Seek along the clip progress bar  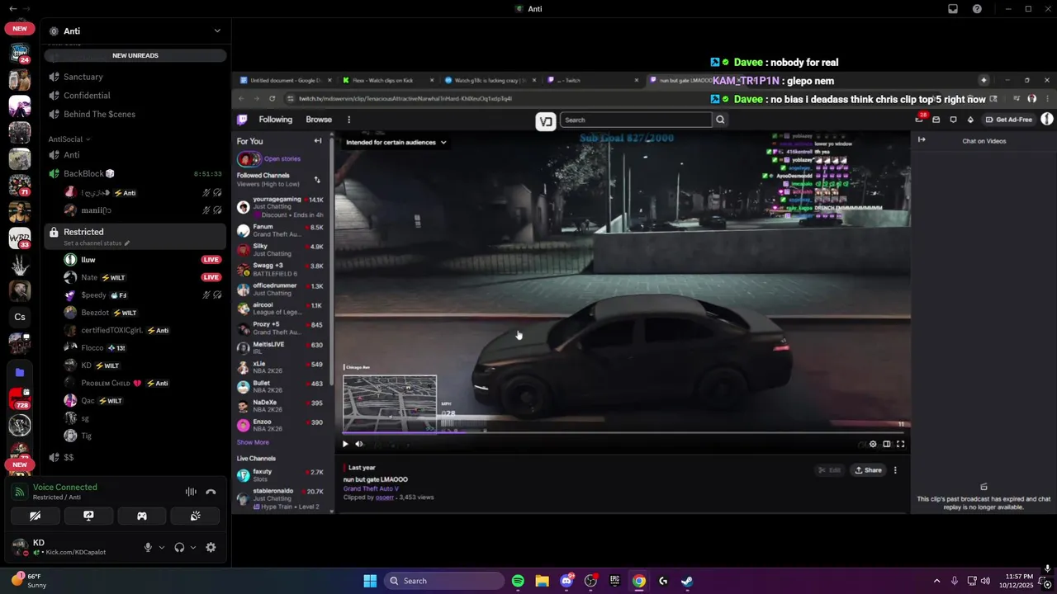pos(625,432)
